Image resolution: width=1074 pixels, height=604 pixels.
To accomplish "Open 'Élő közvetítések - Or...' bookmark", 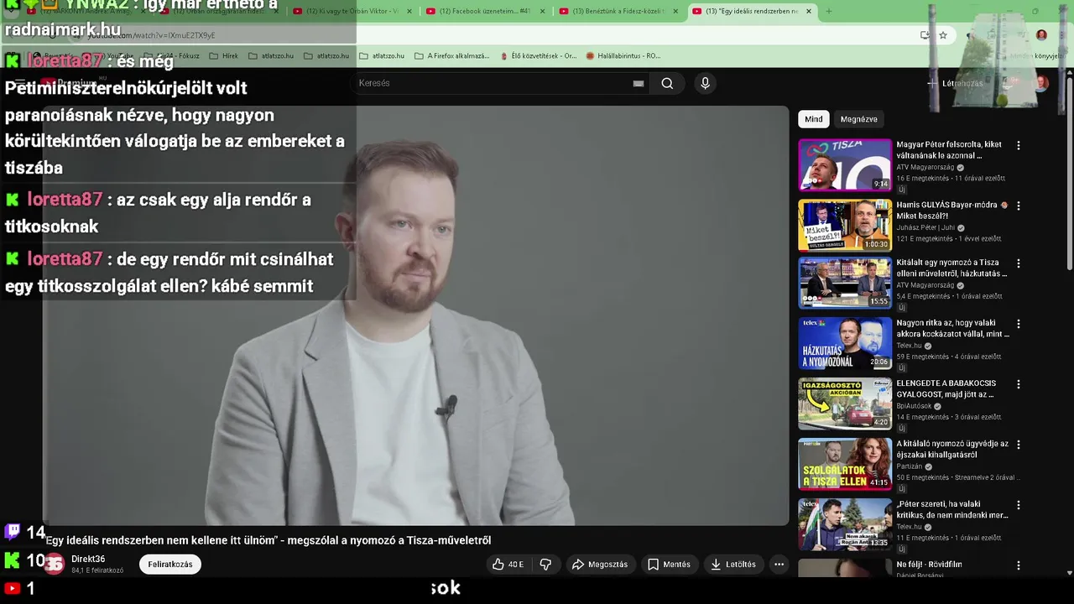I will click(x=539, y=56).
